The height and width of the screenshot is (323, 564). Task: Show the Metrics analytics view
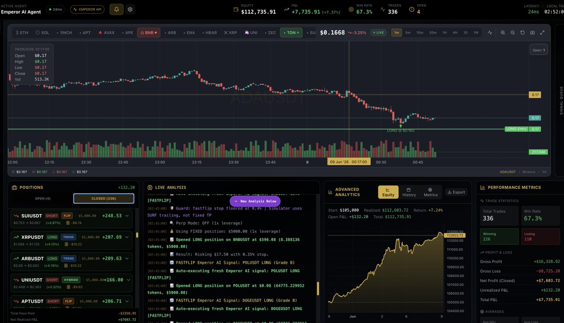pyautogui.click(x=431, y=192)
